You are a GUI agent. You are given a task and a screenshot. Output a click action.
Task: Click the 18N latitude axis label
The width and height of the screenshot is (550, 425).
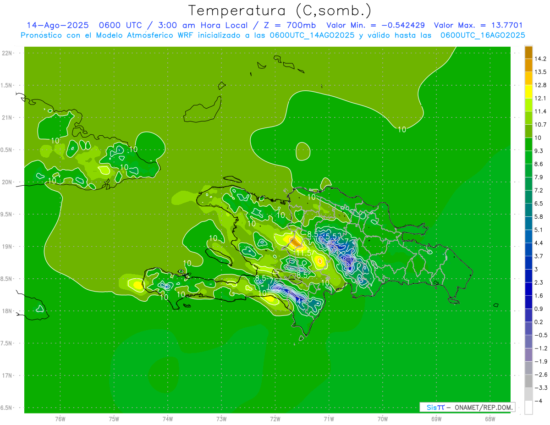[x=7, y=311]
